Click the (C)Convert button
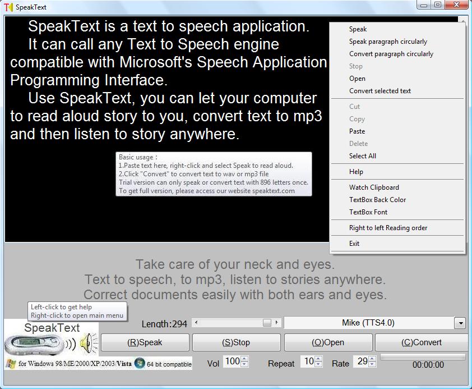This screenshot has height=389, width=472. 422,342
